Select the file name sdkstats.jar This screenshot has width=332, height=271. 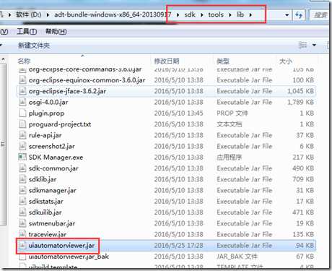coord(45,201)
